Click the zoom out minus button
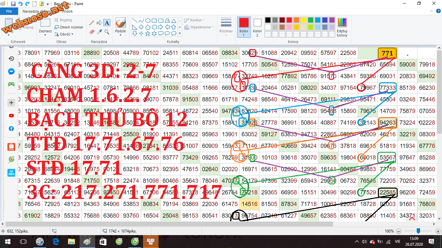 (x=399, y=231)
